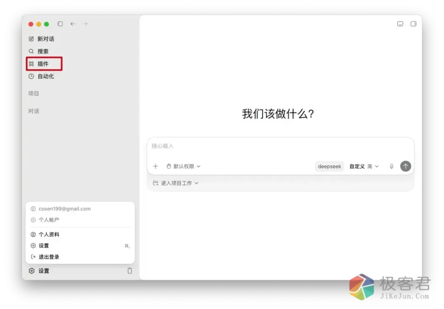
Task: Expand the 进入项目工作 dropdown
Action: (x=176, y=183)
